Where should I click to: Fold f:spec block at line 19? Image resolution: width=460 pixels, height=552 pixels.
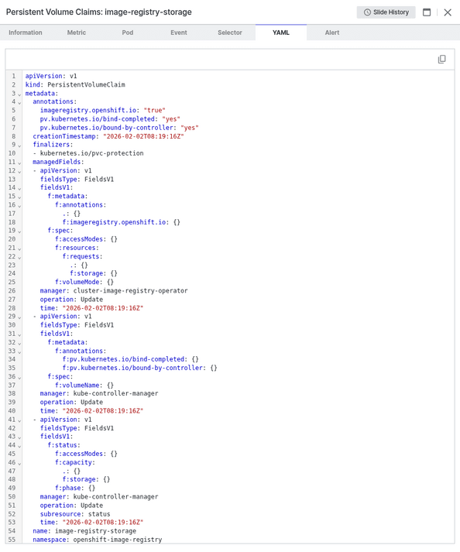pyautogui.click(x=19, y=231)
